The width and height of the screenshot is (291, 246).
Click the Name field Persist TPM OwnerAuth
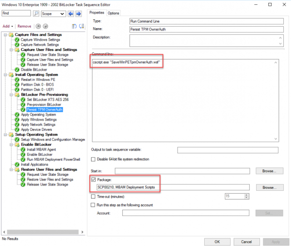207,29
